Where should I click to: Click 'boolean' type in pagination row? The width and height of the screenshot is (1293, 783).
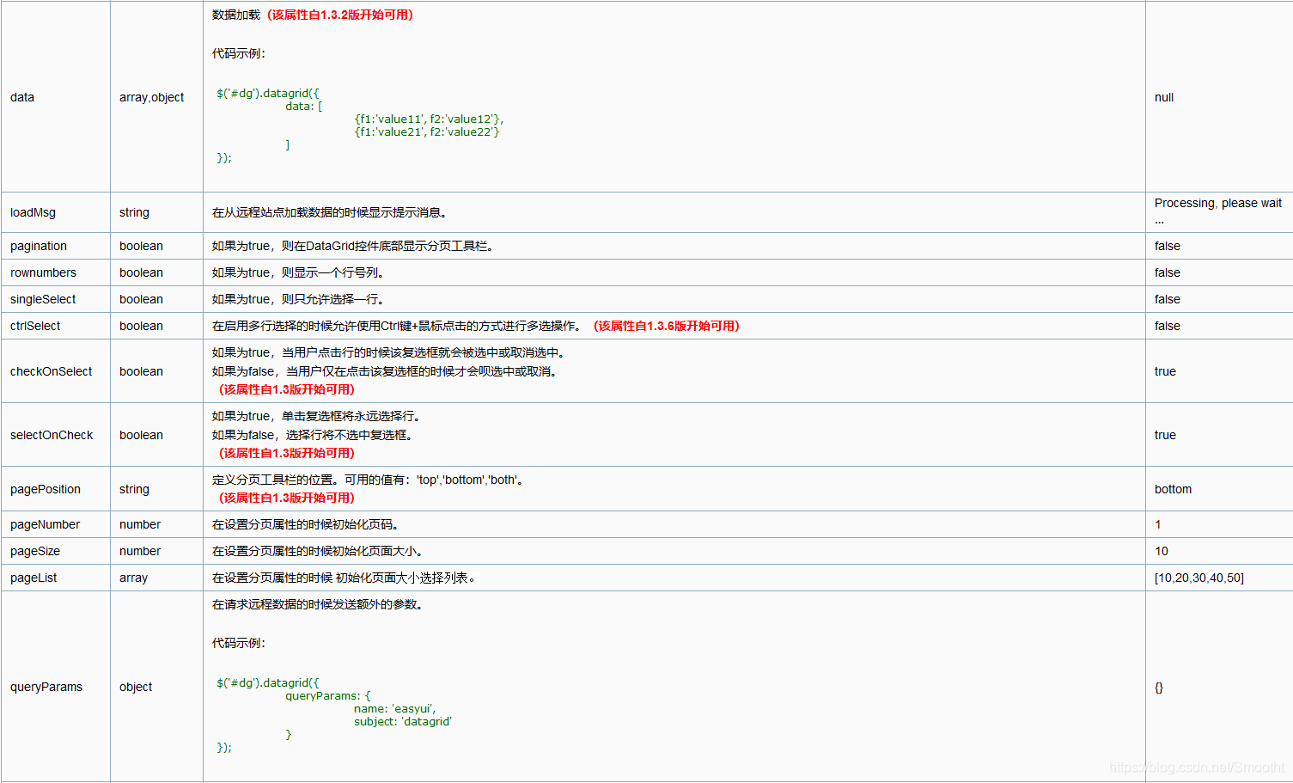[141, 246]
